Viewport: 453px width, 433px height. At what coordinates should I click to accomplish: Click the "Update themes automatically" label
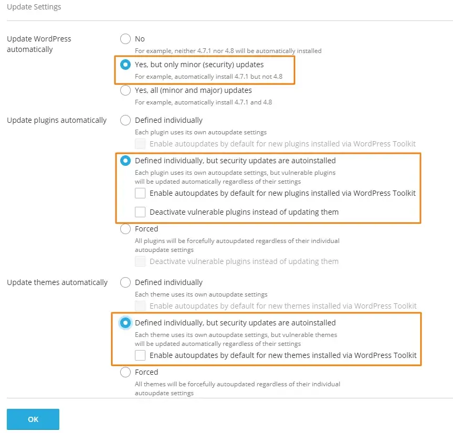[57, 282]
